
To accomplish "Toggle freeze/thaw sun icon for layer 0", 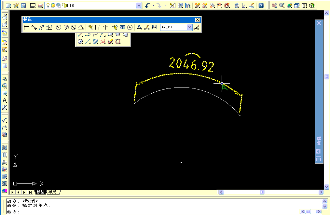I will click(x=53, y=5).
